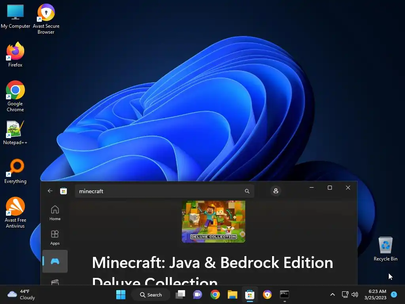405x304 pixels.
Task: Open File Explorer from taskbar
Action: click(x=232, y=294)
